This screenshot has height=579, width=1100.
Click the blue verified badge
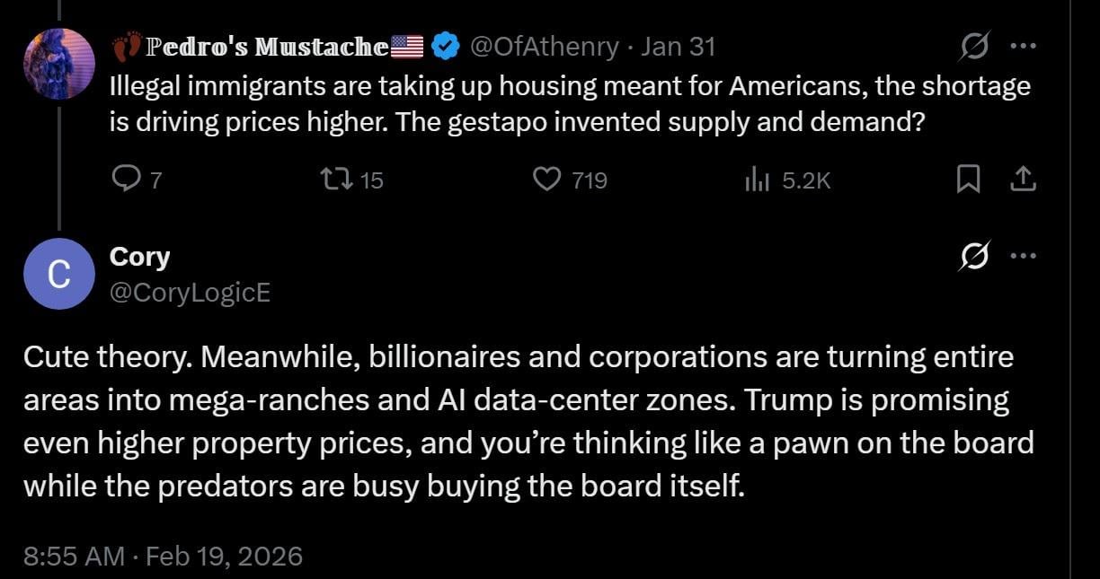click(447, 47)
